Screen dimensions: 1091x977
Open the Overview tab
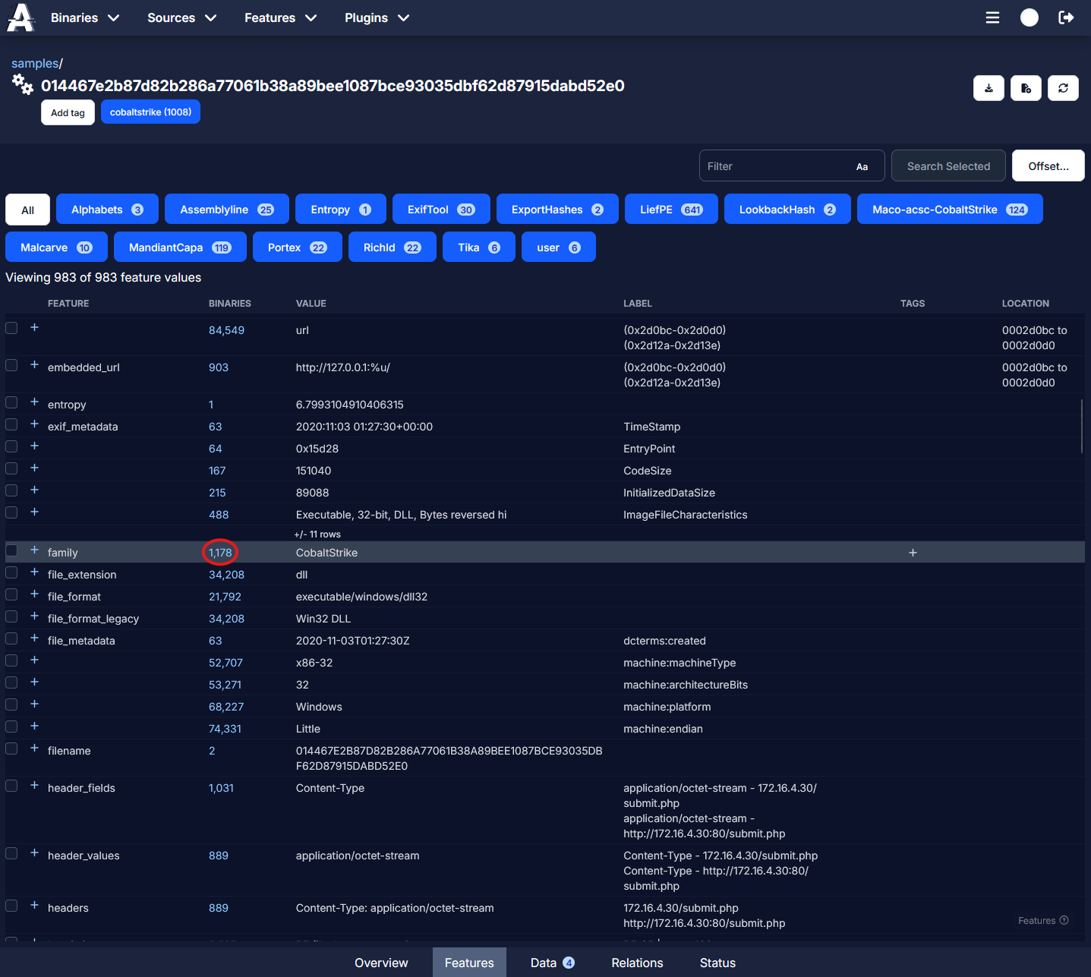point(381,963)
